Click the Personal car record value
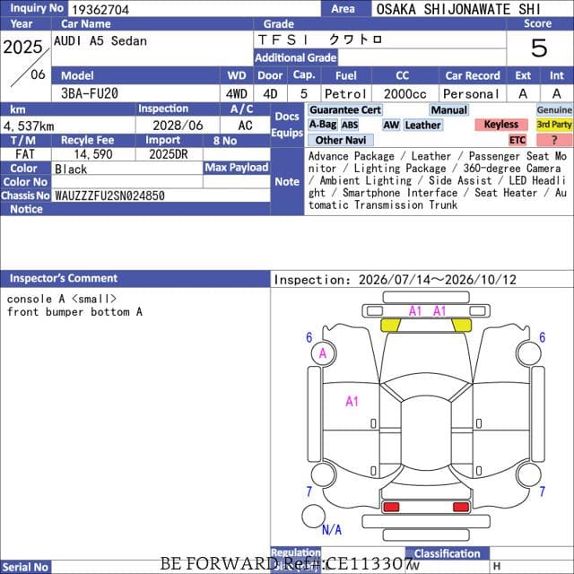The height and width of the screenshot is (574, 574). 471,93
